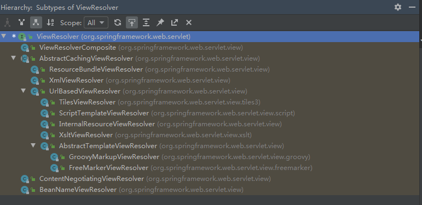Open the Scope dropdown set to All
422x205 pixels.
96,22
